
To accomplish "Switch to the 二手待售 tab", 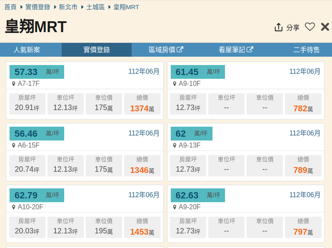I will 306,50.
